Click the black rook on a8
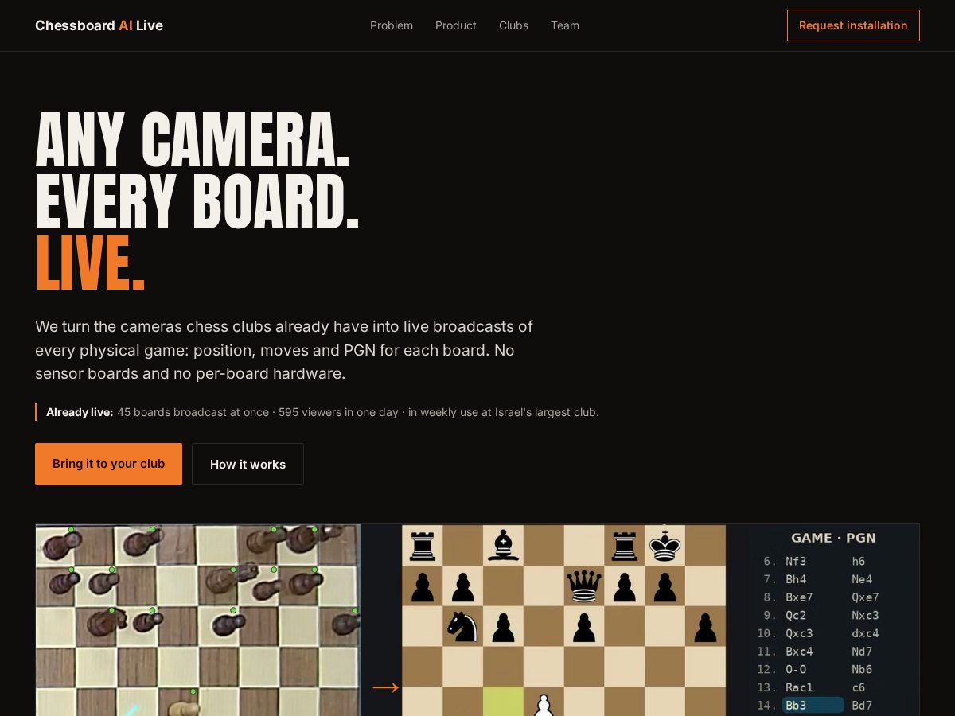Viewport: 955px width, 716px height. [422, 546]
